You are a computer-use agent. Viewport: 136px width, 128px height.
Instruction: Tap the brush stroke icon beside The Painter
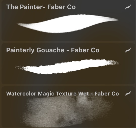(128, 7)
